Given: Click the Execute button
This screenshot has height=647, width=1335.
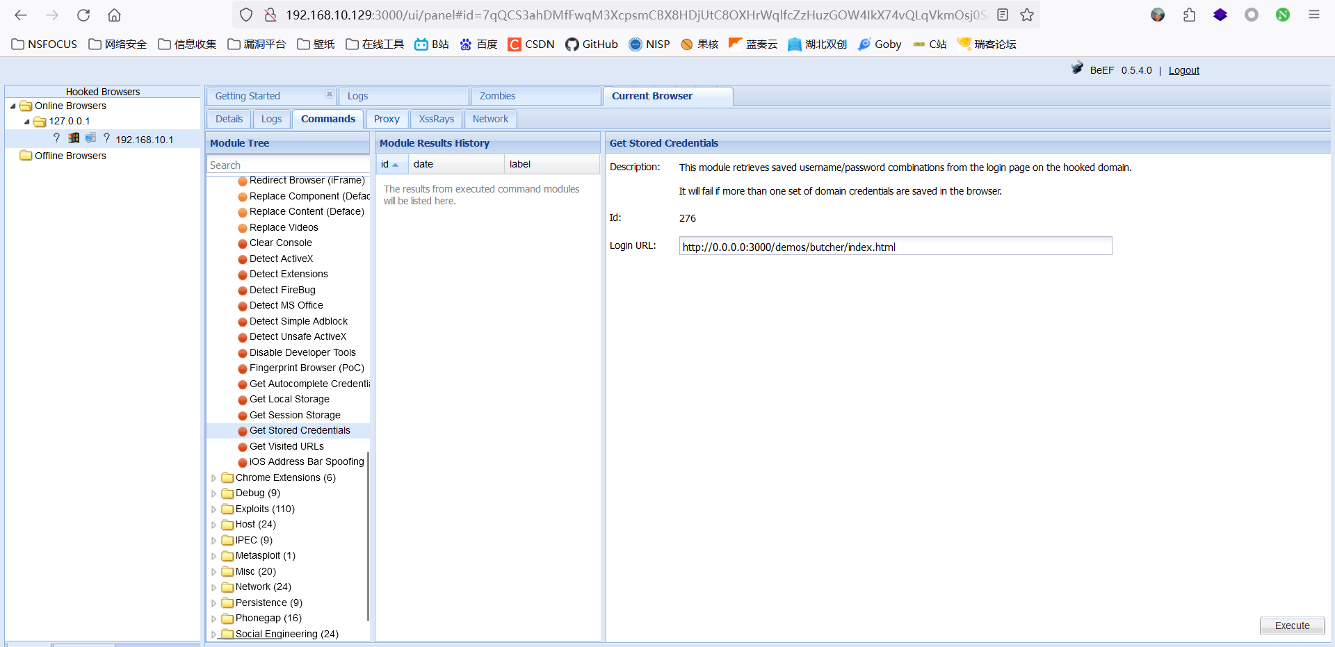Looking at the screenshot, I should coord(1291,625).
